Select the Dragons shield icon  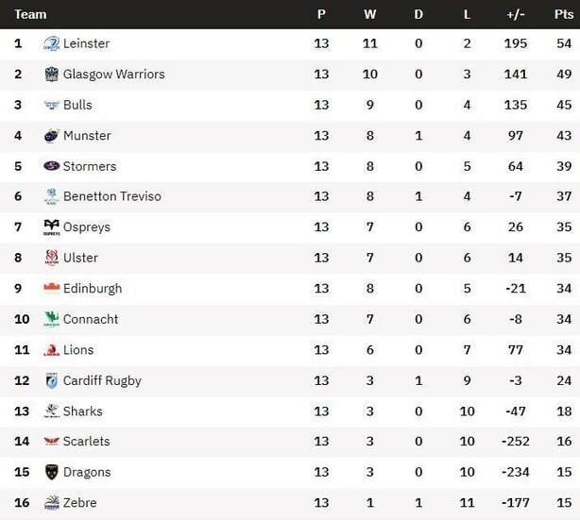[x=51, y=472]
